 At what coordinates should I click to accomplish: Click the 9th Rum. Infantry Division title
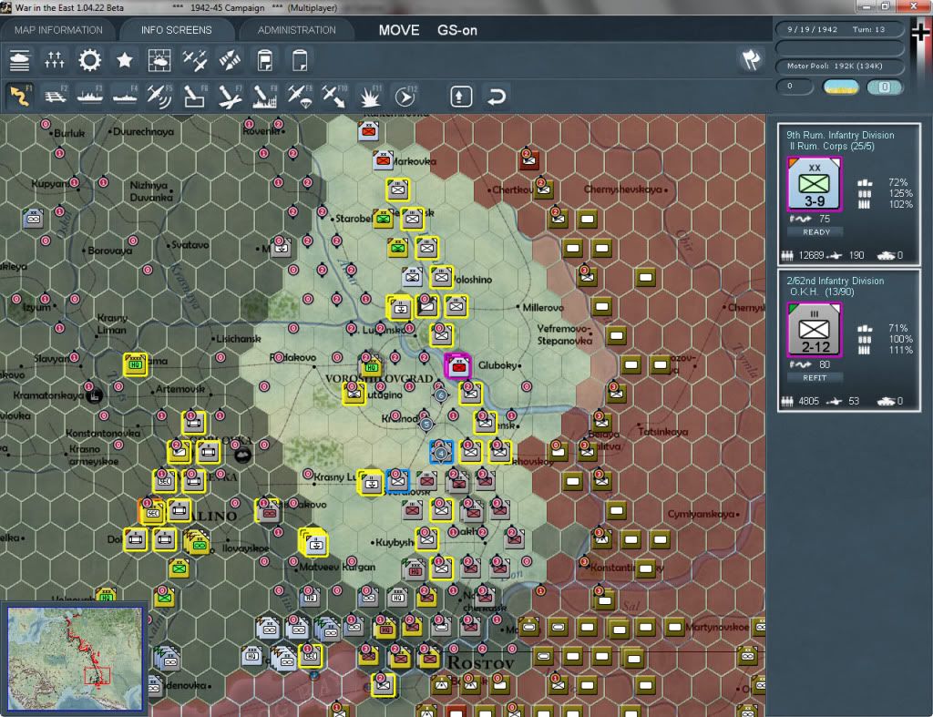pyautogui.click(x=839, y=135)
